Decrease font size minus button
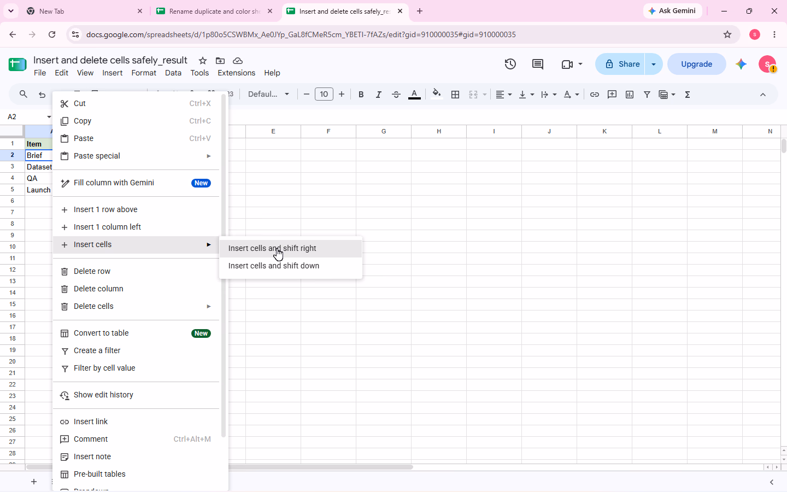The width and height of the screenshot is (787, 492). click(307, 95)
